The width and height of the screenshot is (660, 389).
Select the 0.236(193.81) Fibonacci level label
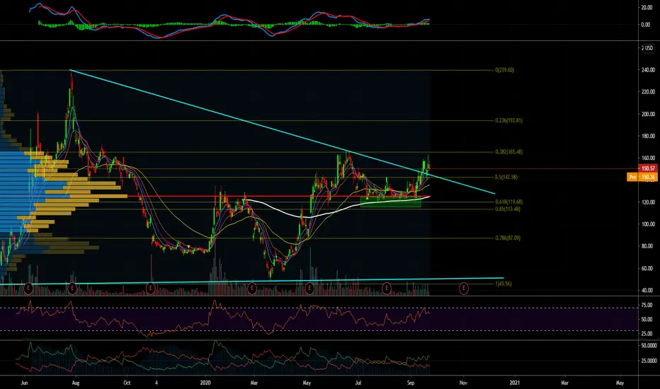(509, 120)
